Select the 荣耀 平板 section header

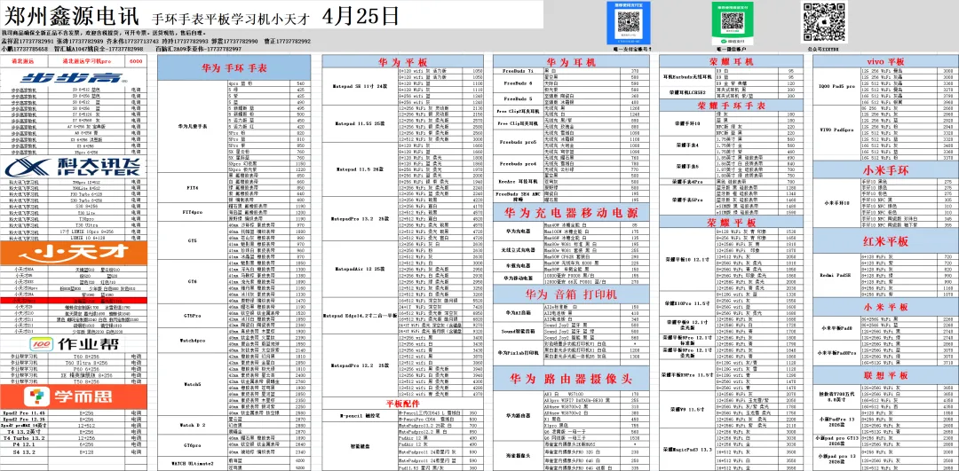[731, 222]
